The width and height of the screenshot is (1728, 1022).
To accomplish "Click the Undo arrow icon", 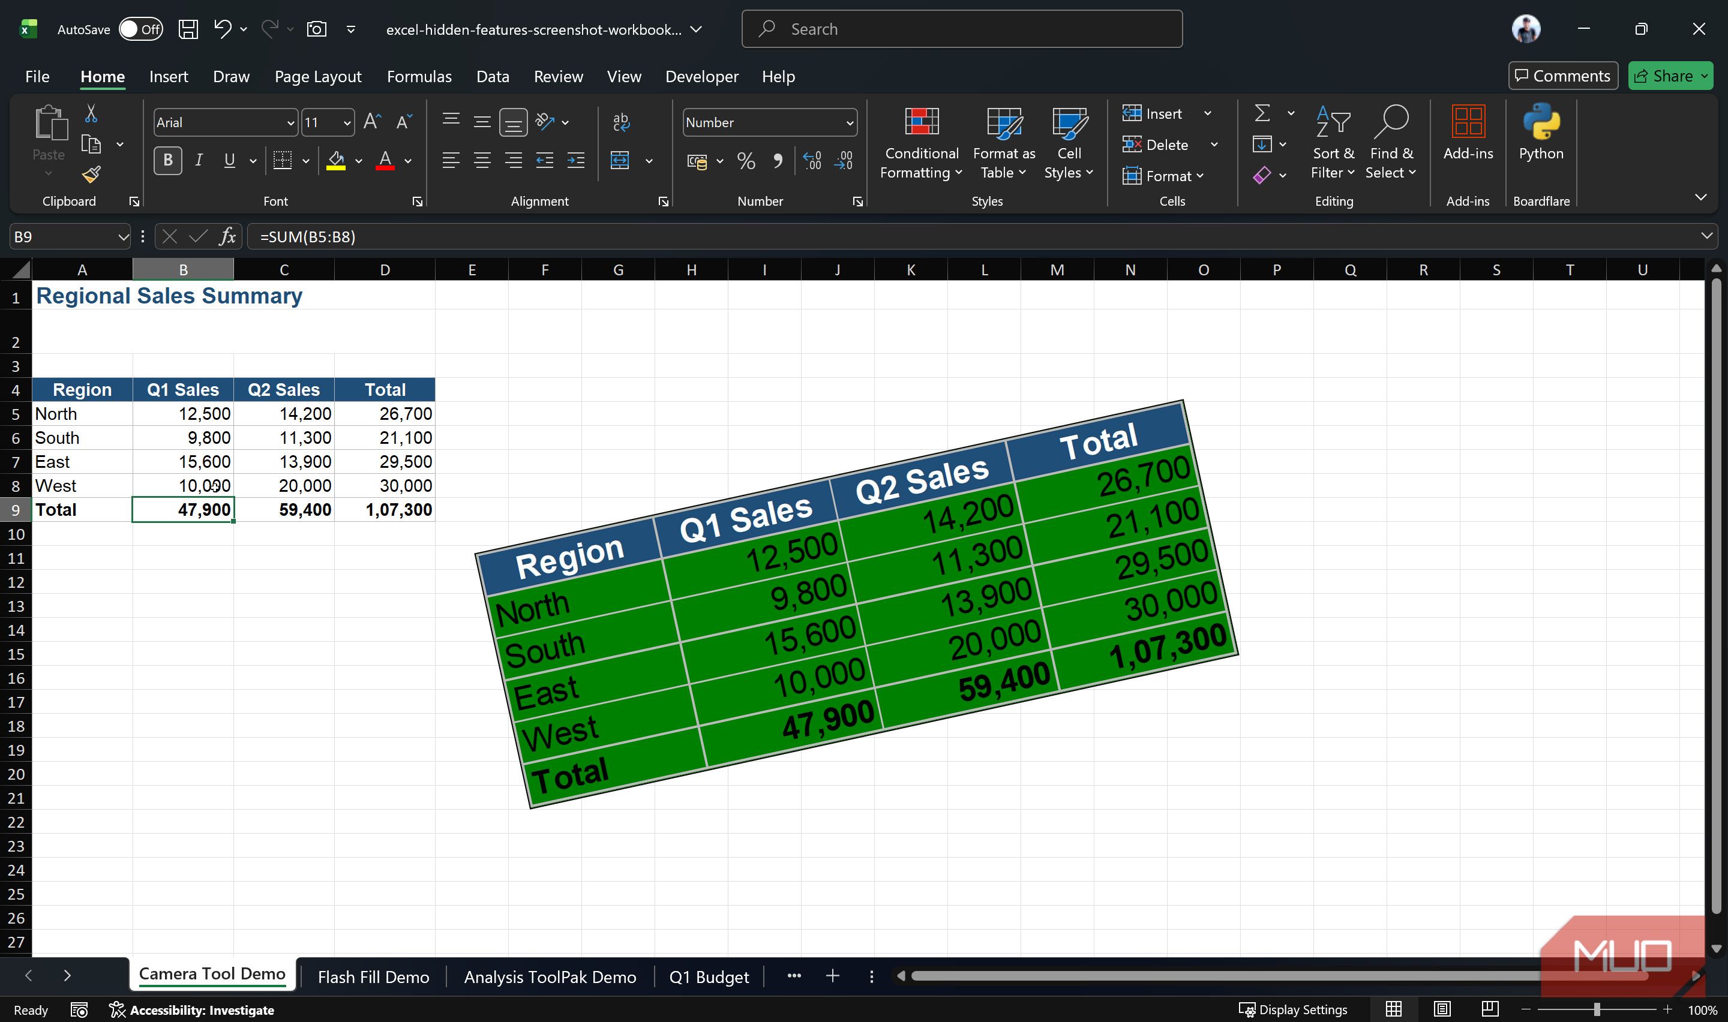I will tap(223, 29).
